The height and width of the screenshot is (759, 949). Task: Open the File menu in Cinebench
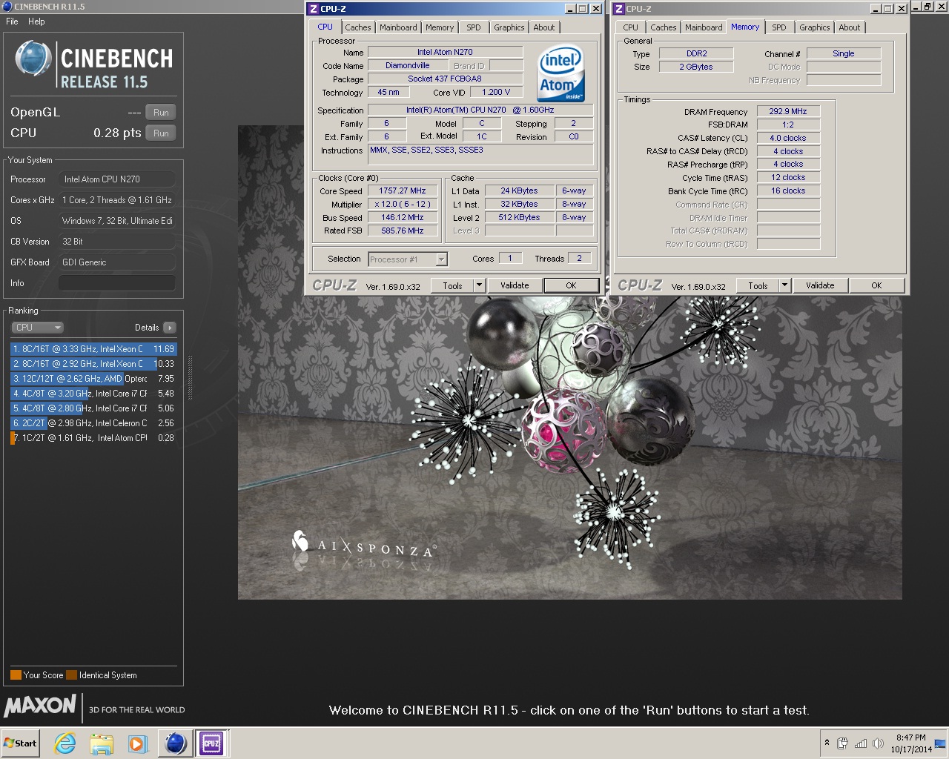pos(12,21)
